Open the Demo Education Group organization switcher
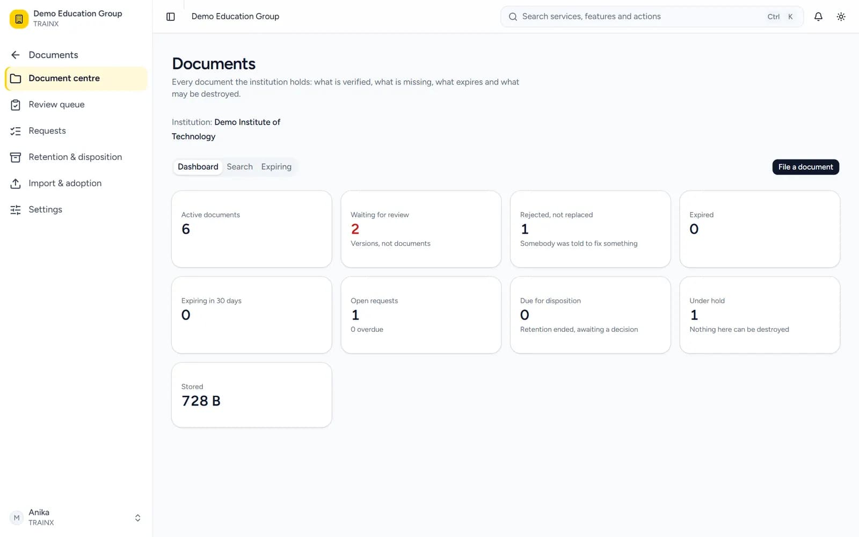This screenshot has height=537, width=859. click(x=76, y=18)
